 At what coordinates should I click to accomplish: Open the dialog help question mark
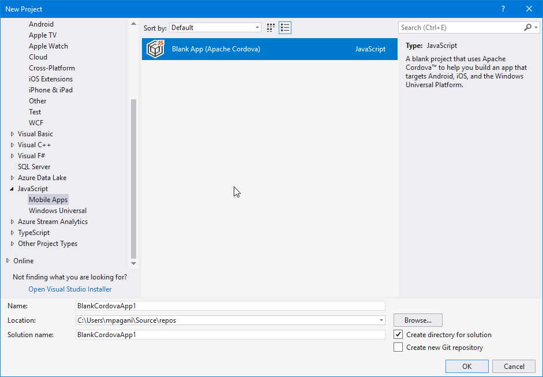503,9
